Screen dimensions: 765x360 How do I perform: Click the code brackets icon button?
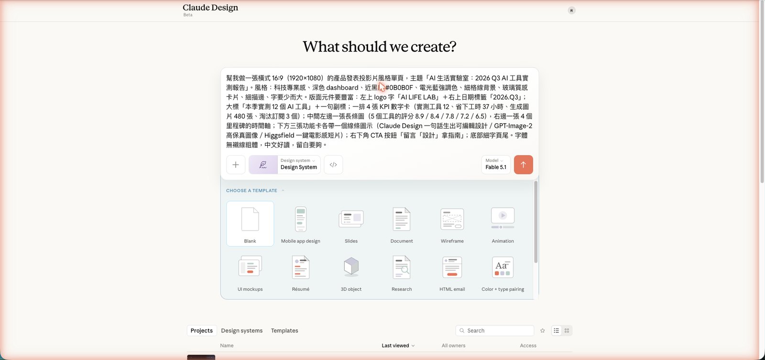tap(333, 165)
